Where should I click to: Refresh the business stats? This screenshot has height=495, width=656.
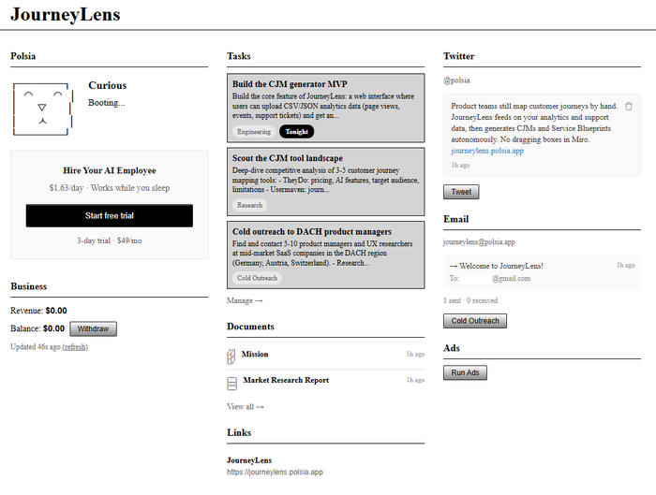click(x=75, y=347)
